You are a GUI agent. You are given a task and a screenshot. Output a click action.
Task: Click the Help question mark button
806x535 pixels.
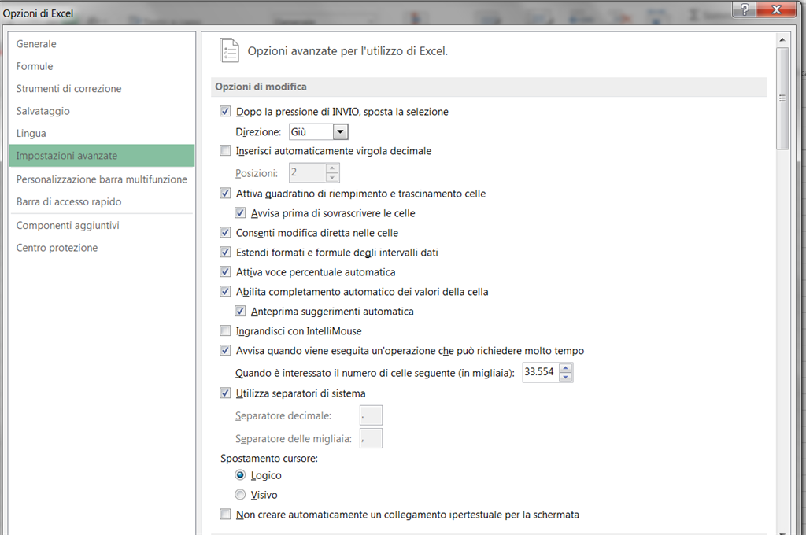[x=745, y=9]
